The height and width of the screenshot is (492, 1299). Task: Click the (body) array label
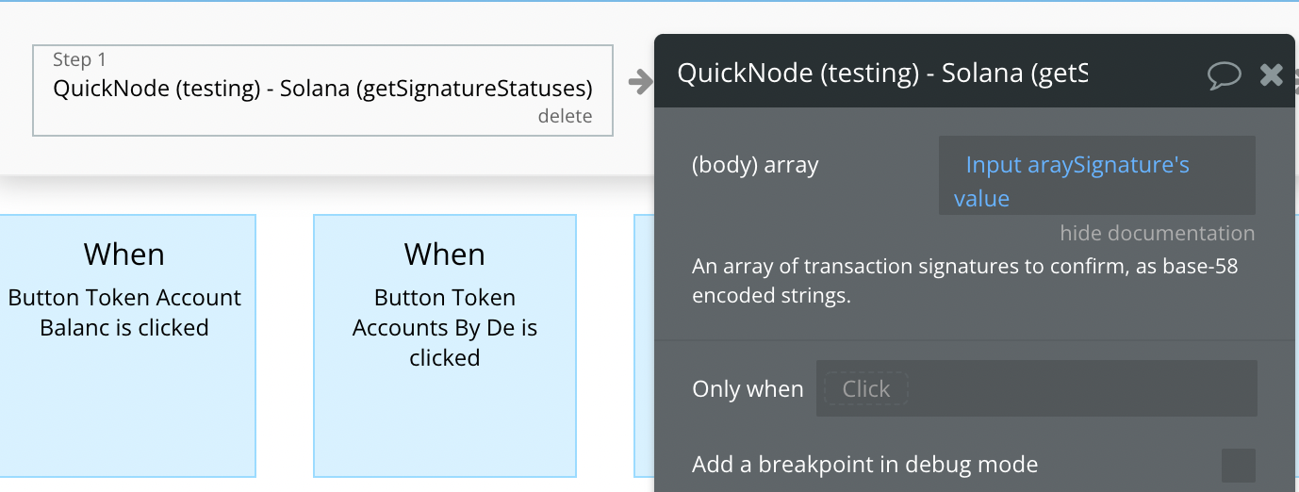click(755, 165)
